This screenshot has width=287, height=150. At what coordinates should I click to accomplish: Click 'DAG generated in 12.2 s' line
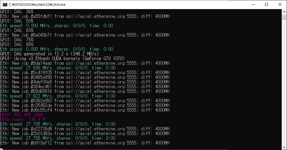click(x=50, y=54)
